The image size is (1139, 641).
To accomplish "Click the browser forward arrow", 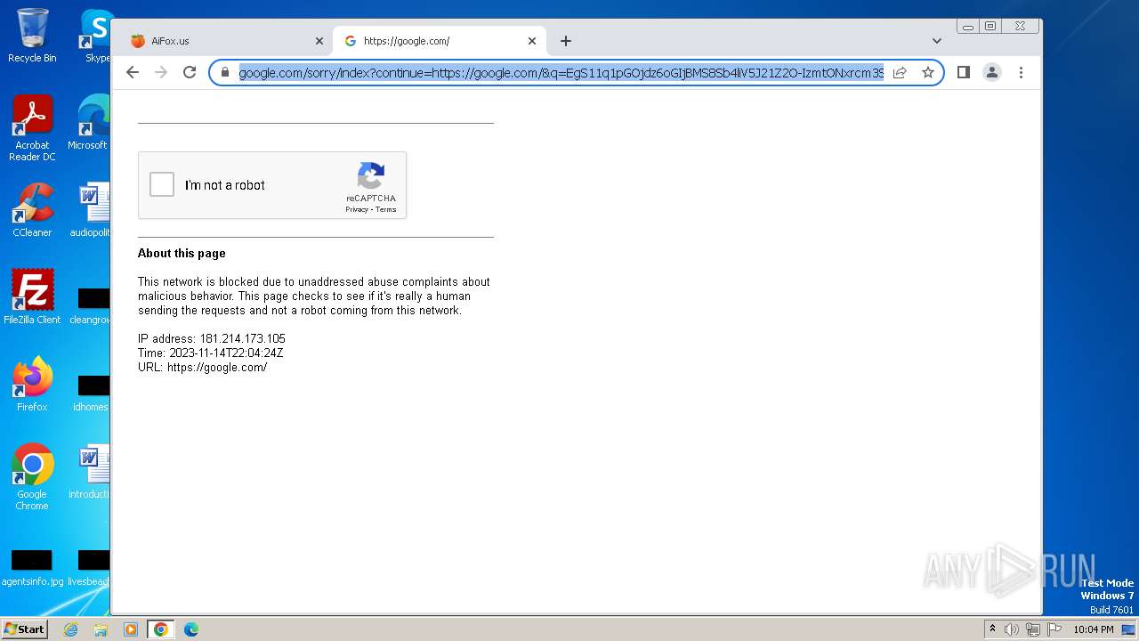I will [x=161, y=72].
